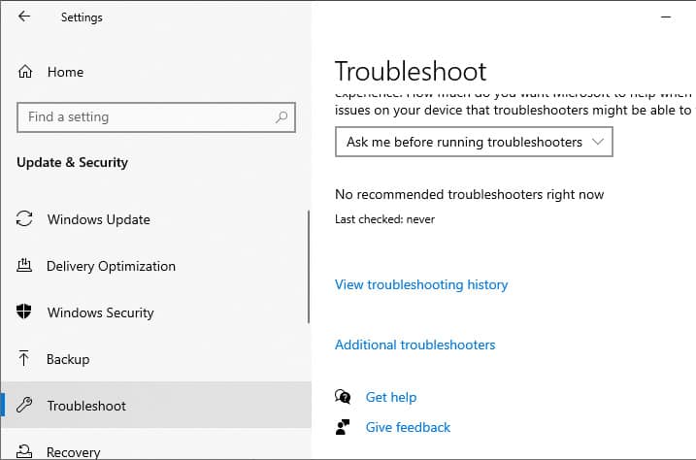This screenshot has width=696, height=460.
Task: Open the Recovery page
Action: [73, 452]
